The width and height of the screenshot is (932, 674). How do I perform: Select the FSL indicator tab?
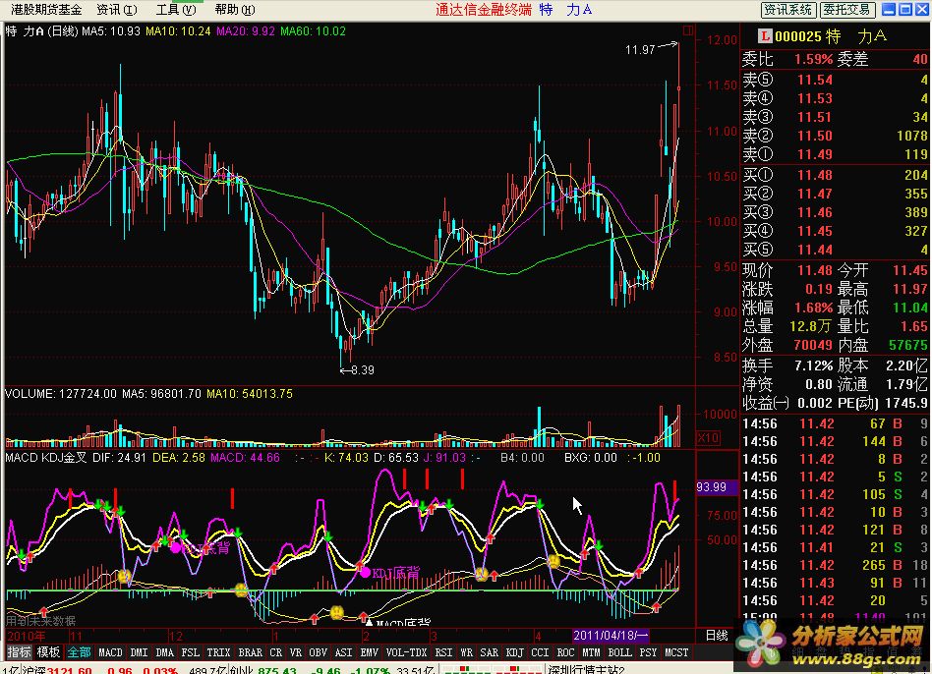190,652
